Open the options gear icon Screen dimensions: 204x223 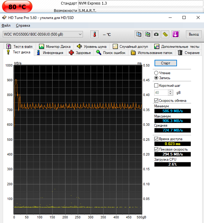[165, 34]
